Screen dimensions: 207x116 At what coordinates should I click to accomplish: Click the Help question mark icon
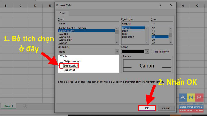tap(161, 5)
